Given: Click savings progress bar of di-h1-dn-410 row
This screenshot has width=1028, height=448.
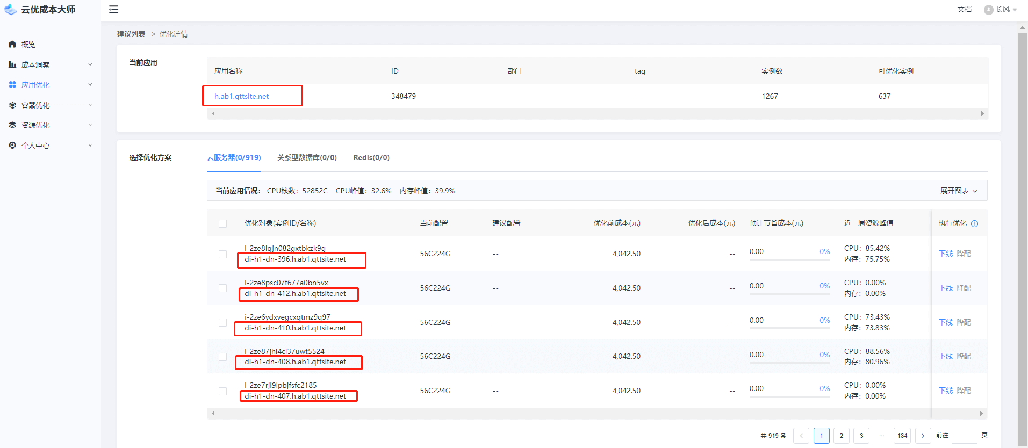Looking at the screenshot, I should [x=789, y=329].
